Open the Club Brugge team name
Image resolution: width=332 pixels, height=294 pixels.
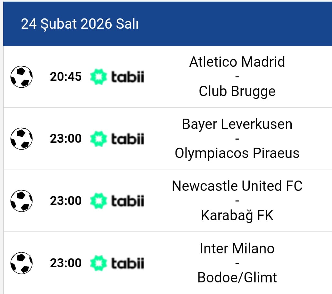[x=237, y=91]
